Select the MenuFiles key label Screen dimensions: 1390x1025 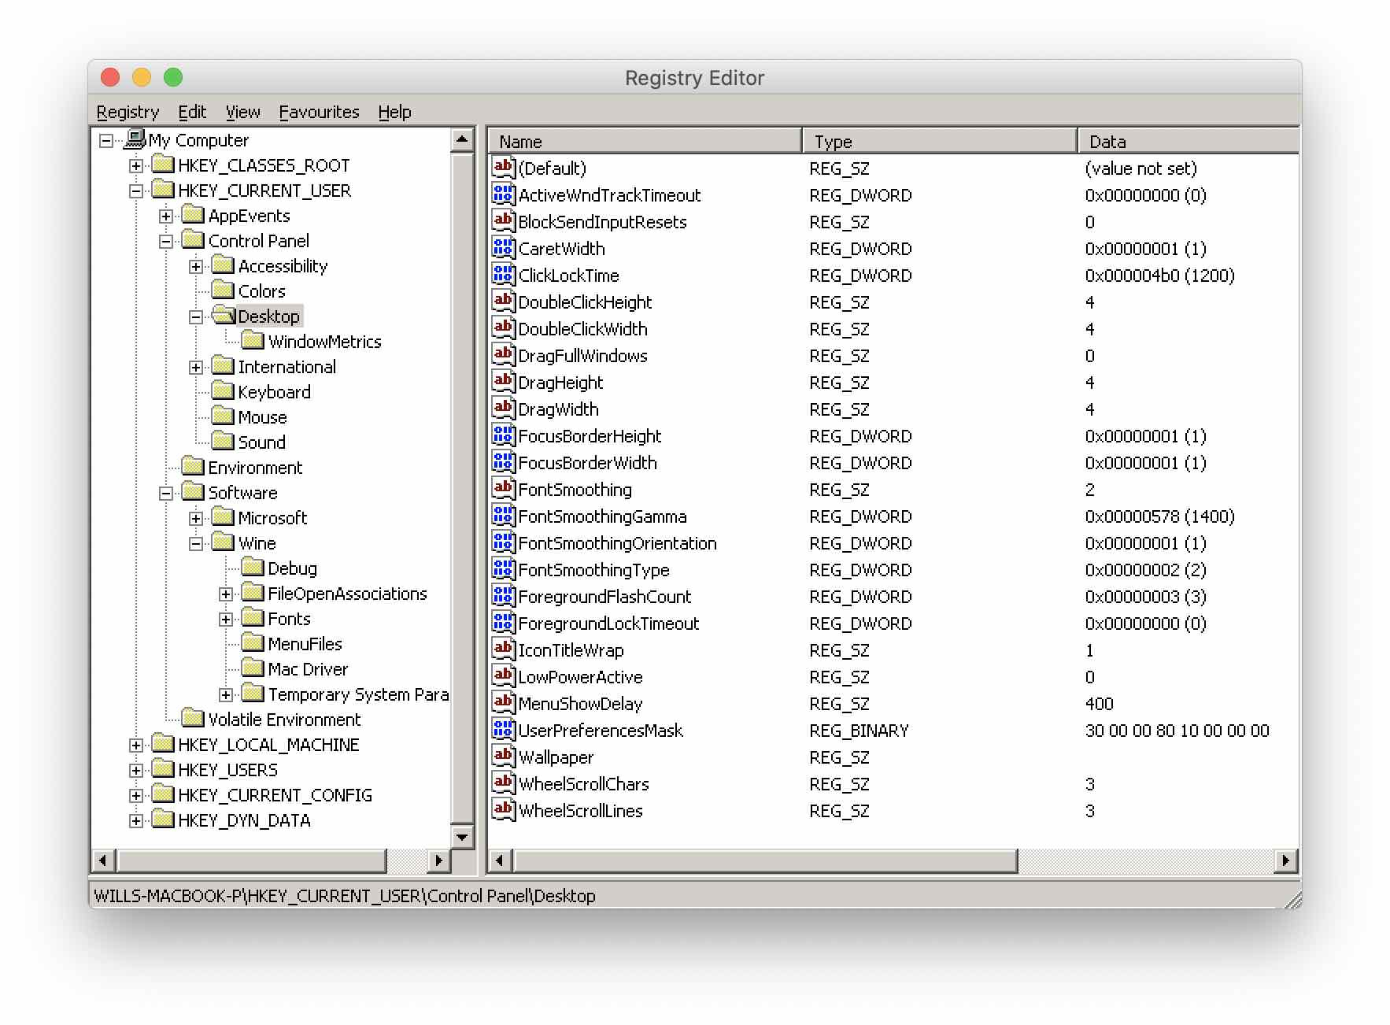pyautogui.click(x=305, y=643)
